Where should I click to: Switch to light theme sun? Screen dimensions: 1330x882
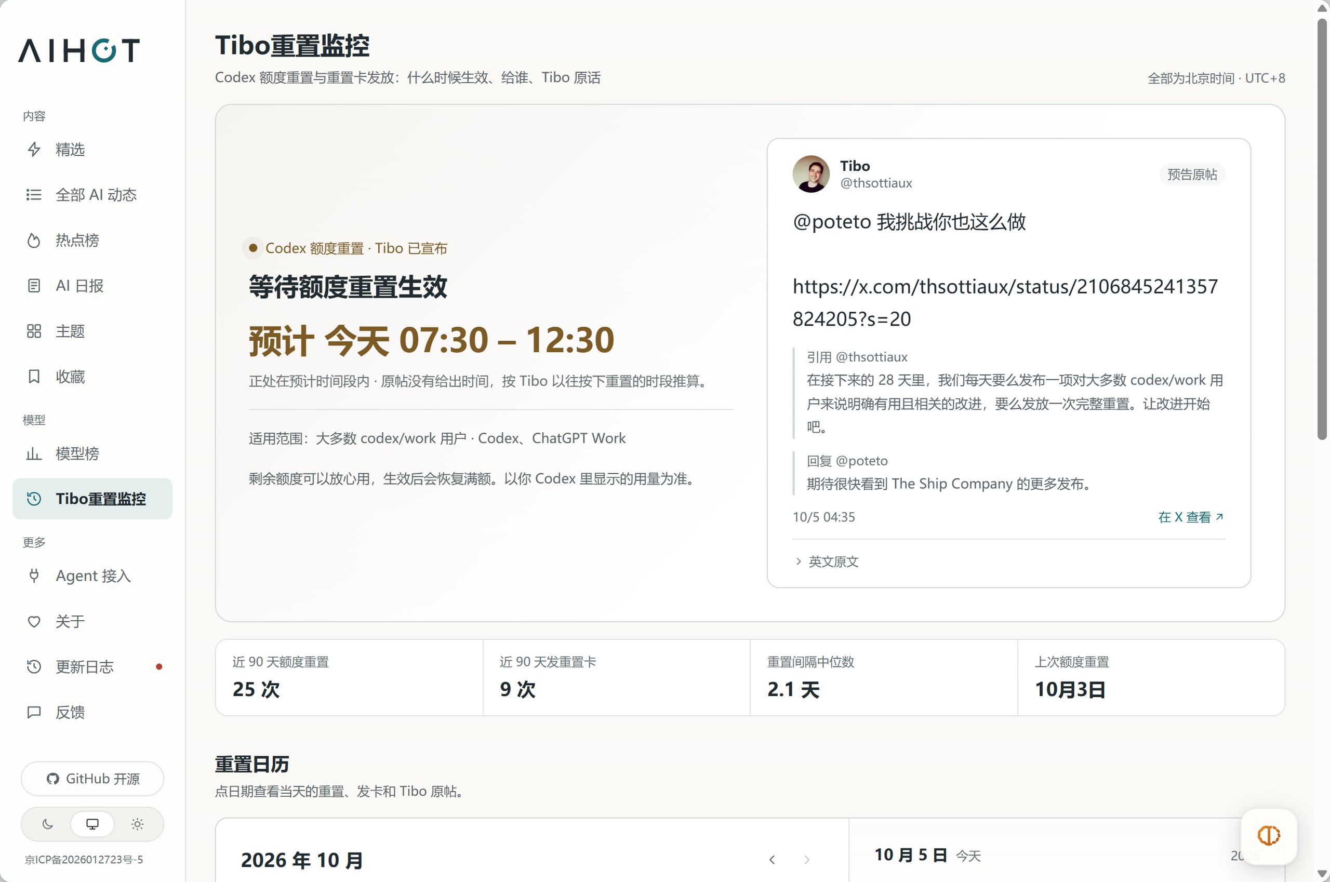137,824
